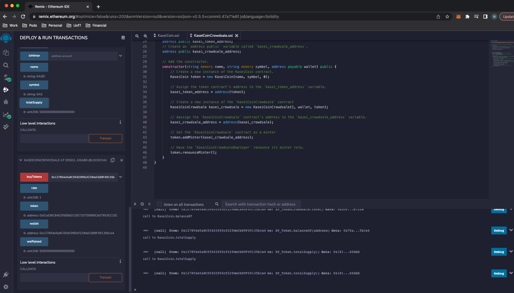This screenshot has height=293, width=514.
Task: Open the Deploy & Run documentation icon
Action: 123,38
